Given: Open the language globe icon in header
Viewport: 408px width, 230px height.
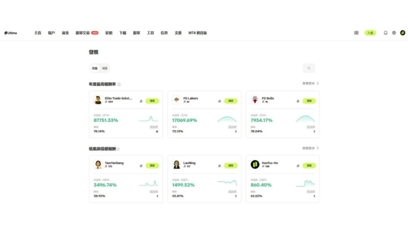Looking at the screenshot, I should (394, 33).
